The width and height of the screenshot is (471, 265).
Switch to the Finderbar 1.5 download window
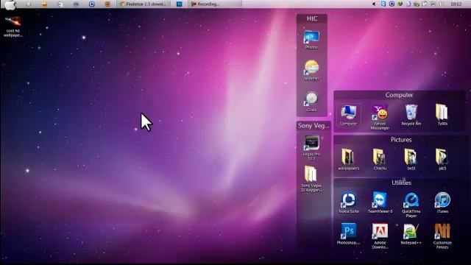(143, 4)
